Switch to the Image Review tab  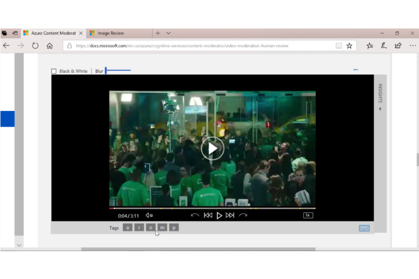[x=110, y=33]
